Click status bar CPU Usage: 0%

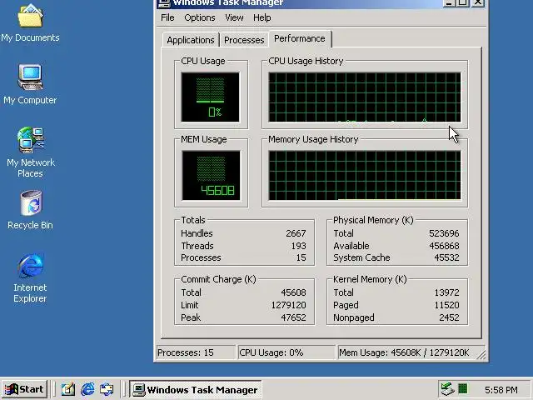(x=286, y=352)
